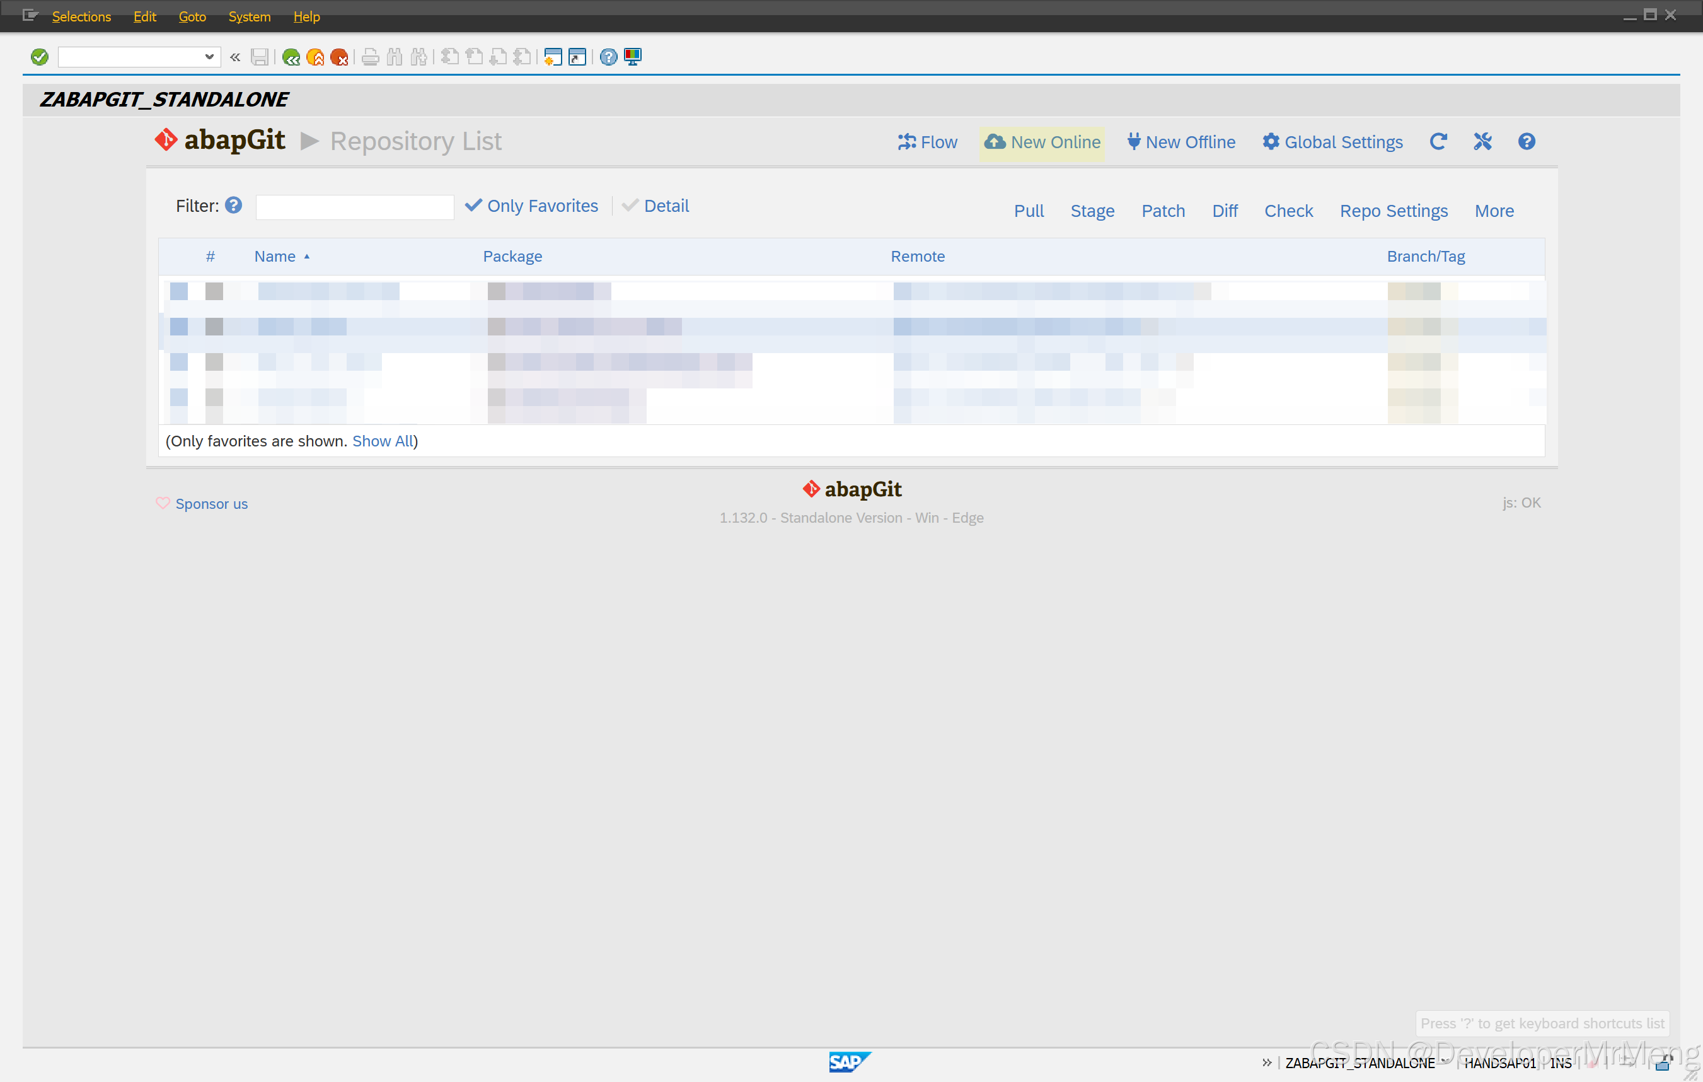Image resolution: width=1703 pixels, height=1082 pixels.
Task: Click the red Cancel toolbar icon
Action: point(340,57)
